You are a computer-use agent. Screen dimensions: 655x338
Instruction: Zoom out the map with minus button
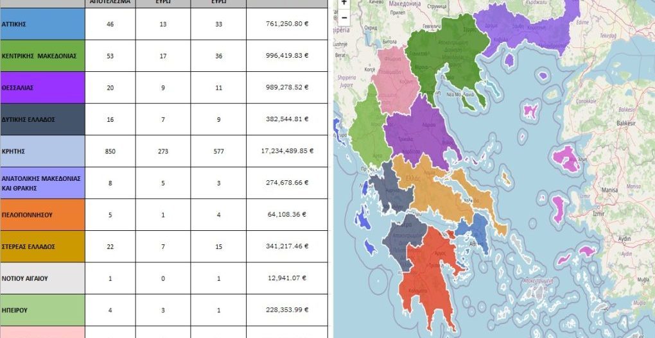pyautogui.click(x=344, y=17)
